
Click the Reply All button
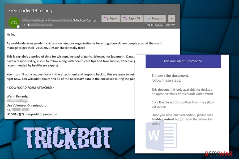(132, 18)
